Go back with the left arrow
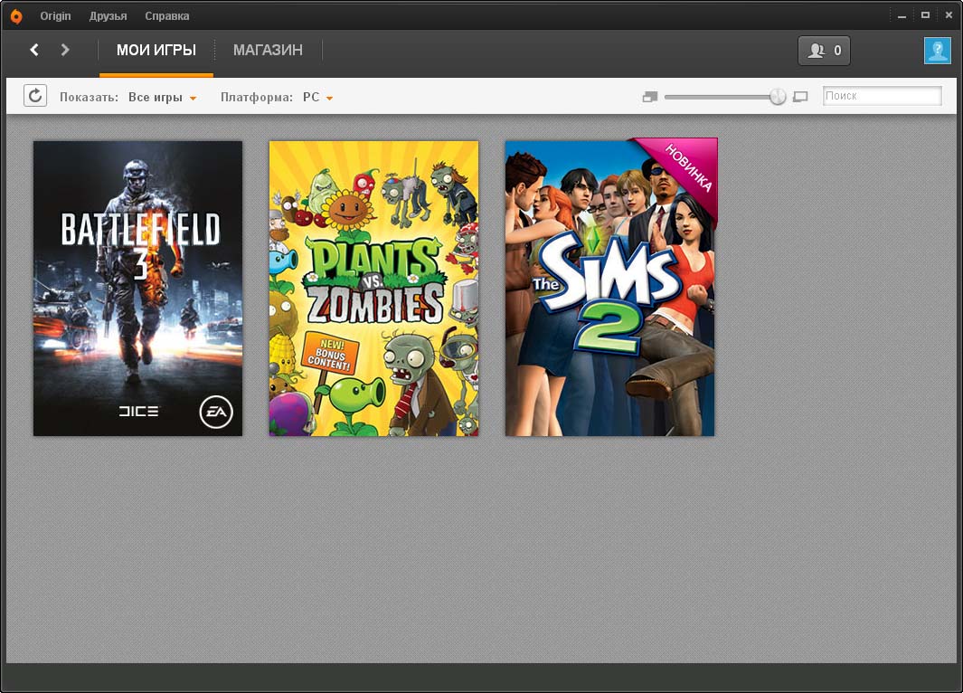963x693 pixels. click(34, 50)
